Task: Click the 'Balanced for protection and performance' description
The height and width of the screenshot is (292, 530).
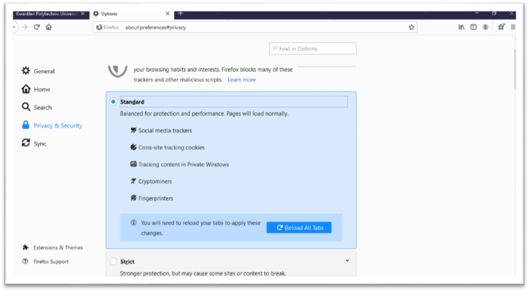Action: coord(204,113)
